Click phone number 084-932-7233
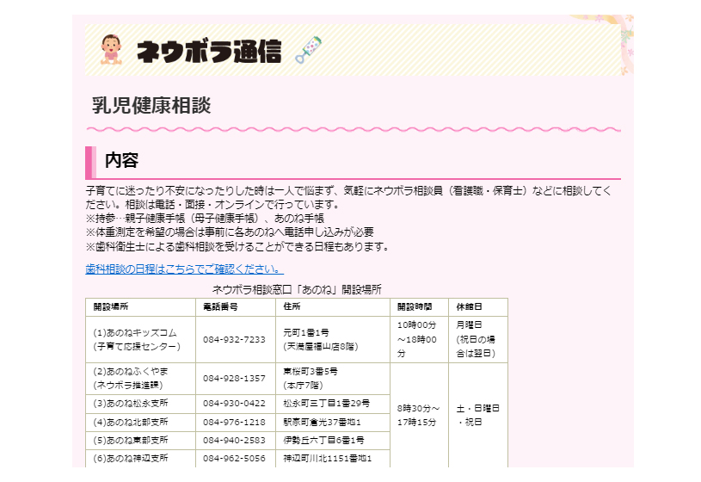The height and width of the screenshot is (482, 701). (234, 339)
